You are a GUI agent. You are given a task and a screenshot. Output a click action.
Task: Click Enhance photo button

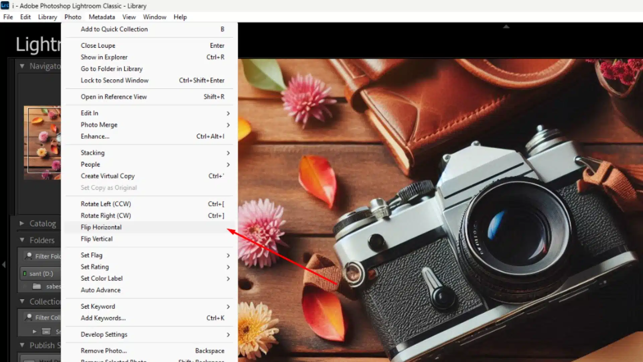(x=95, y=136)
